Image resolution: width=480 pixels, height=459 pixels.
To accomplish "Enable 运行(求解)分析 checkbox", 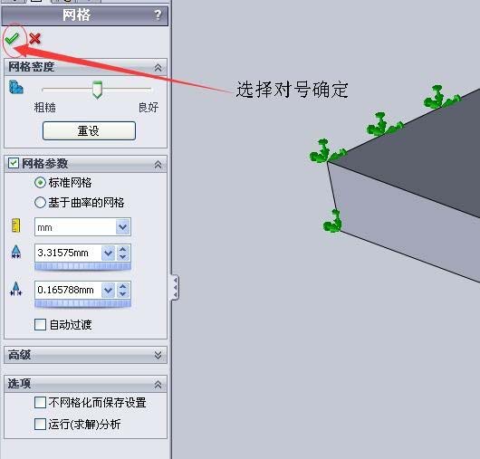I will coord(40,425).
